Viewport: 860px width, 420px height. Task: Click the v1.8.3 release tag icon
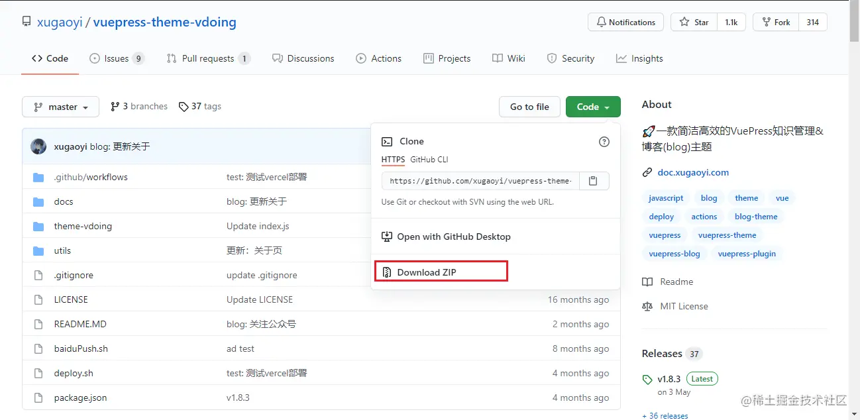[x=647, y=380]
